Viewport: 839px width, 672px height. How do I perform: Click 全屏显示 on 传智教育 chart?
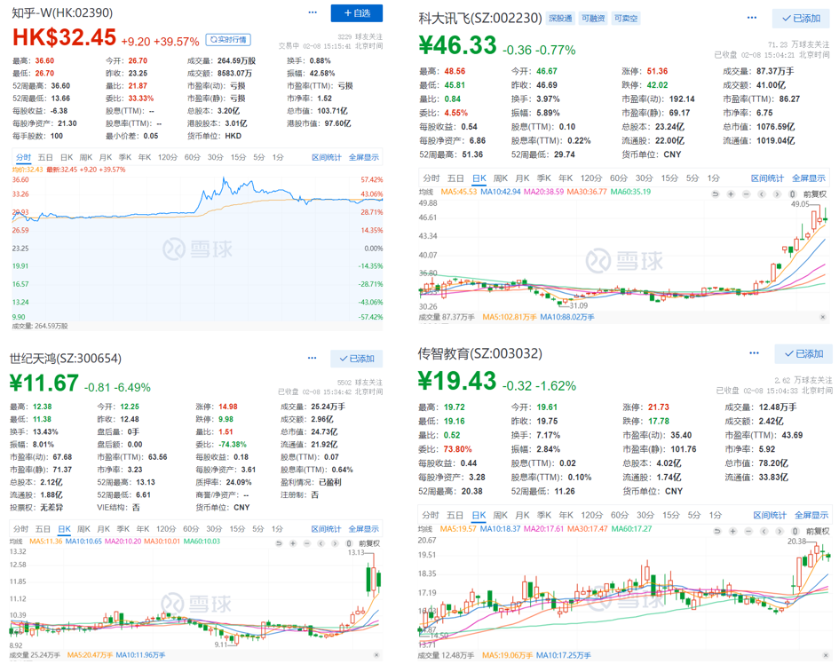tap(811, 515)
